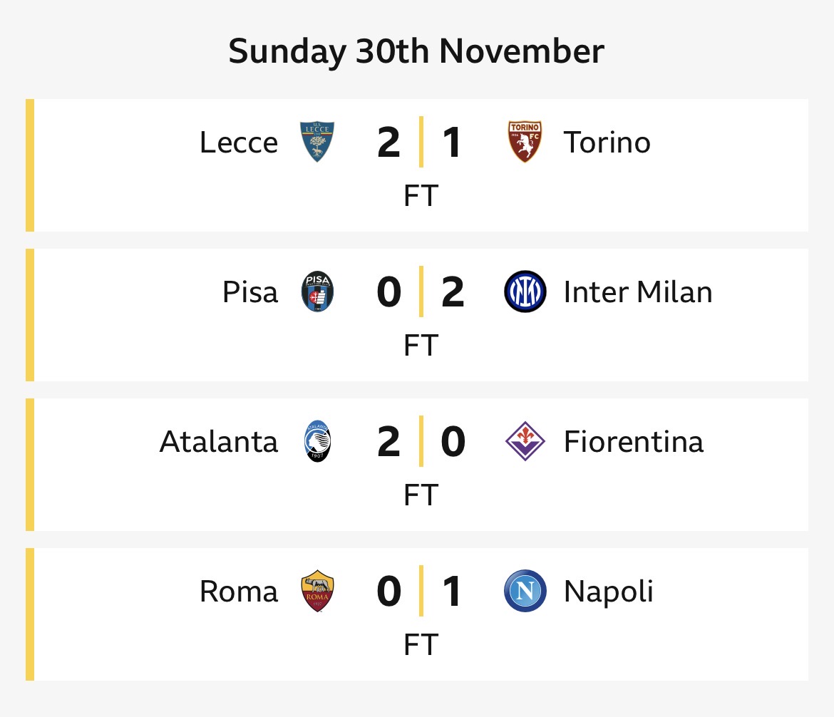This screenshot has width=834, height=717.
Task: Select the Inter Milan team name
Action: coord(638,292)
